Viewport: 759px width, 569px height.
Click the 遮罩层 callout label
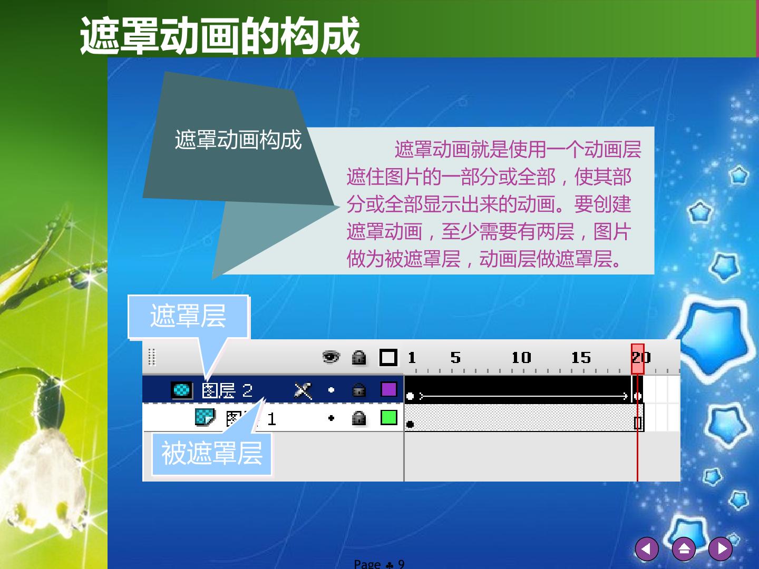pos(188,316)
